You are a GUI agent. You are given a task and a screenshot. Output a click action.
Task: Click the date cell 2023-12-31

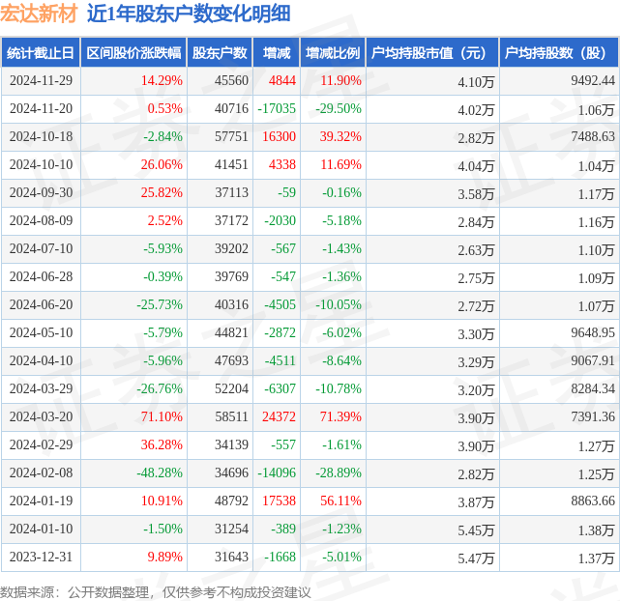(42, 558)
